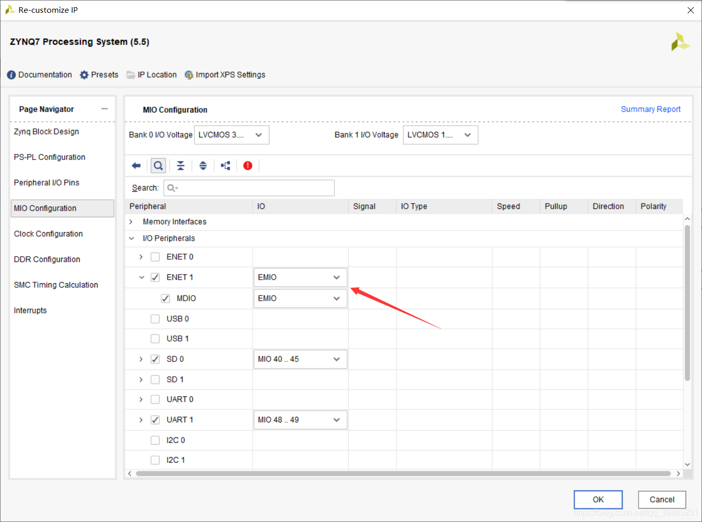Click the hierarchy tree view toolbar icon
The width and height of the screenshot is (702, 522).
pos(225,166)
